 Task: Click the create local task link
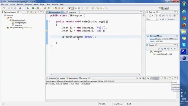point(152,41)
